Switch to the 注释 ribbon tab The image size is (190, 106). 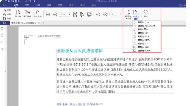point(38,5)
